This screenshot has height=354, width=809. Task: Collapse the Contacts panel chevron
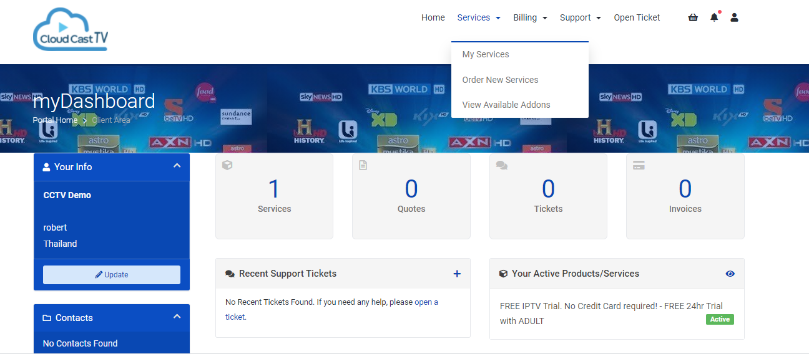[177, 317]
